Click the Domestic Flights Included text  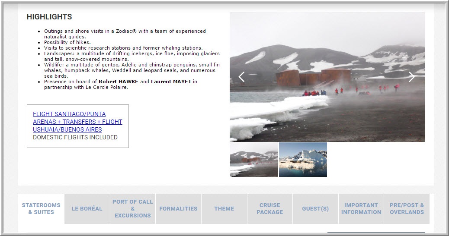click(75, 138)
